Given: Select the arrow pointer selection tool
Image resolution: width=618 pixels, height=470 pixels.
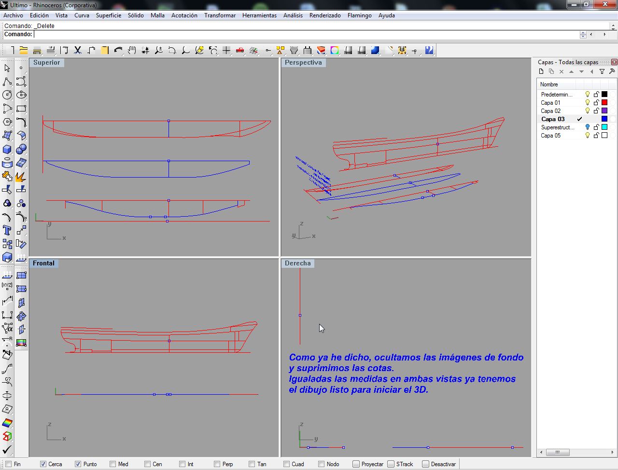Looking at the screenshot, I should point(7,68).
